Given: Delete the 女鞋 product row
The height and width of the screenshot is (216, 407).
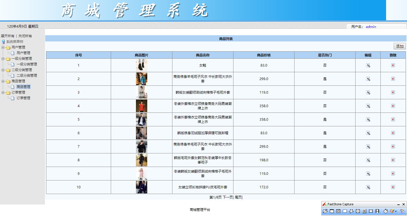Looking at the screenshot, I should pyautogui.click(x=393, y=65).
